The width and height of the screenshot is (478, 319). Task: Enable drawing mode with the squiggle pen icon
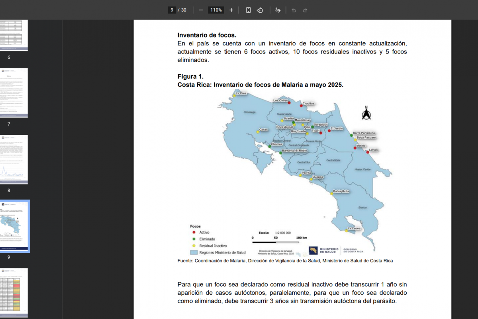tap(278, 10)
